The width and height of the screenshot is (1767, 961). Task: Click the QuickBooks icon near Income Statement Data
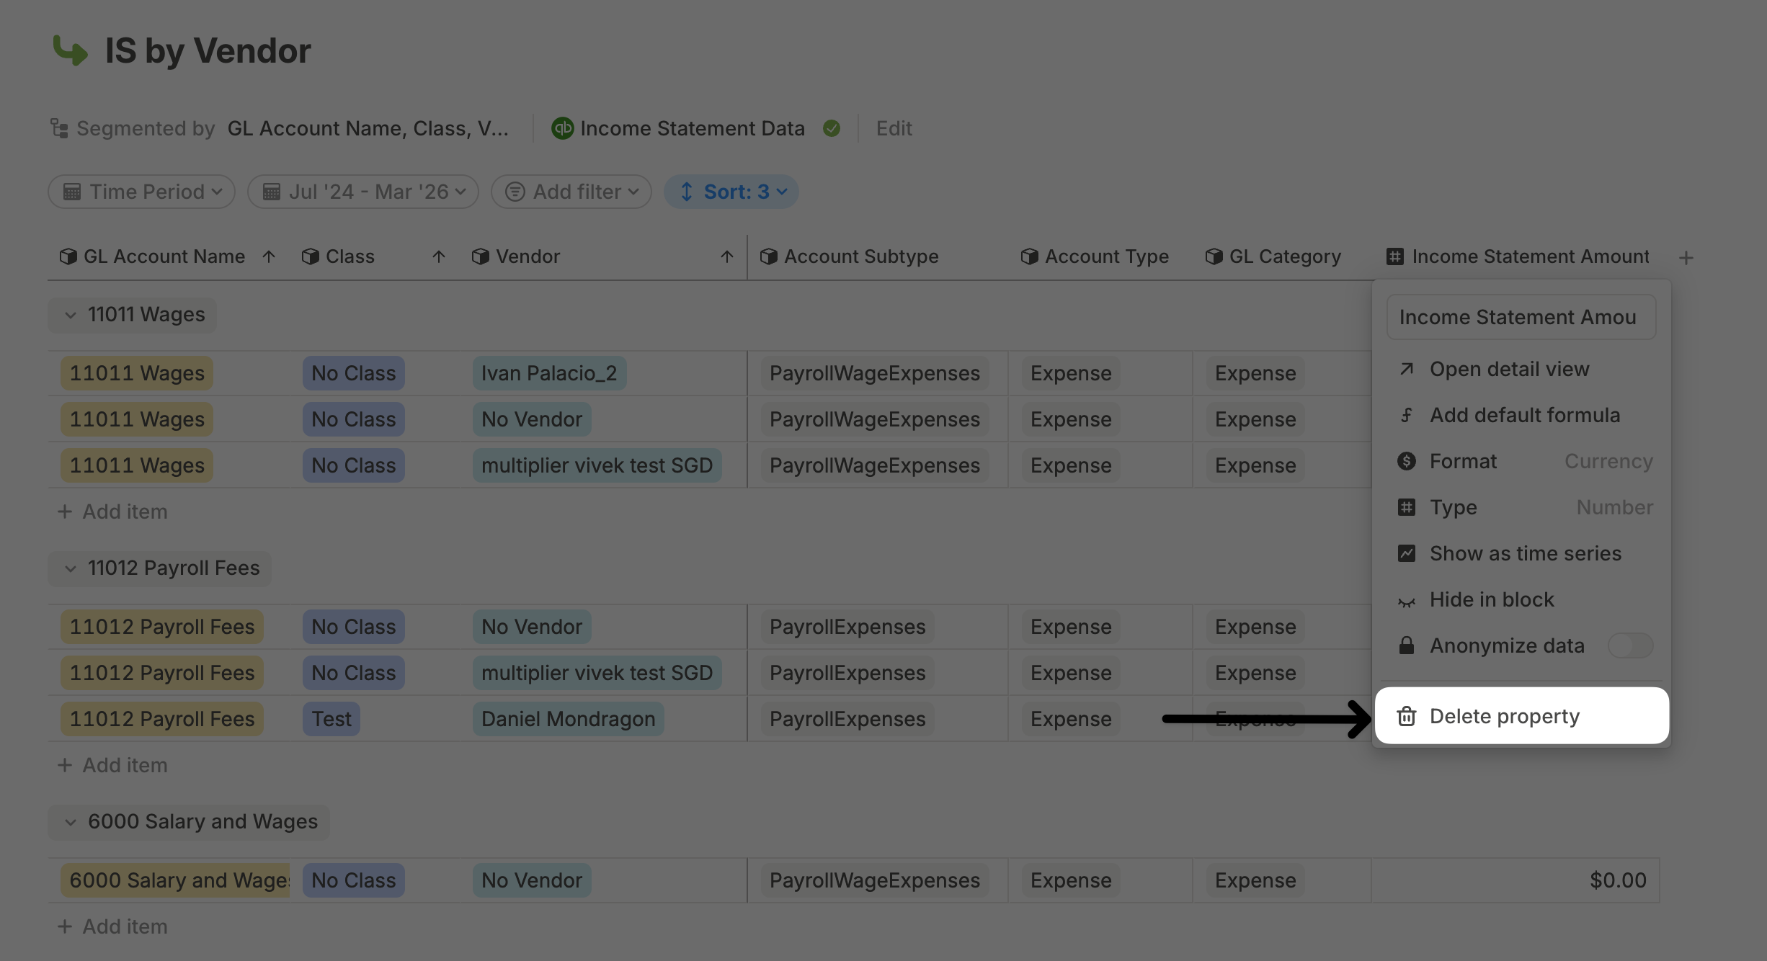pyautogui.click(x=562, y=128)
